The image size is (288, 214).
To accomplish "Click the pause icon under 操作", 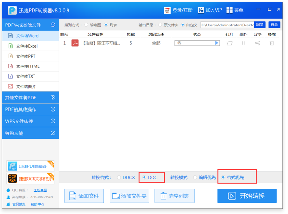I will pos(244,43).
